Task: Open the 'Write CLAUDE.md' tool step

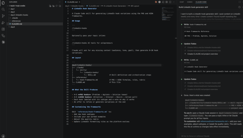Action: (x=191, y=60)
